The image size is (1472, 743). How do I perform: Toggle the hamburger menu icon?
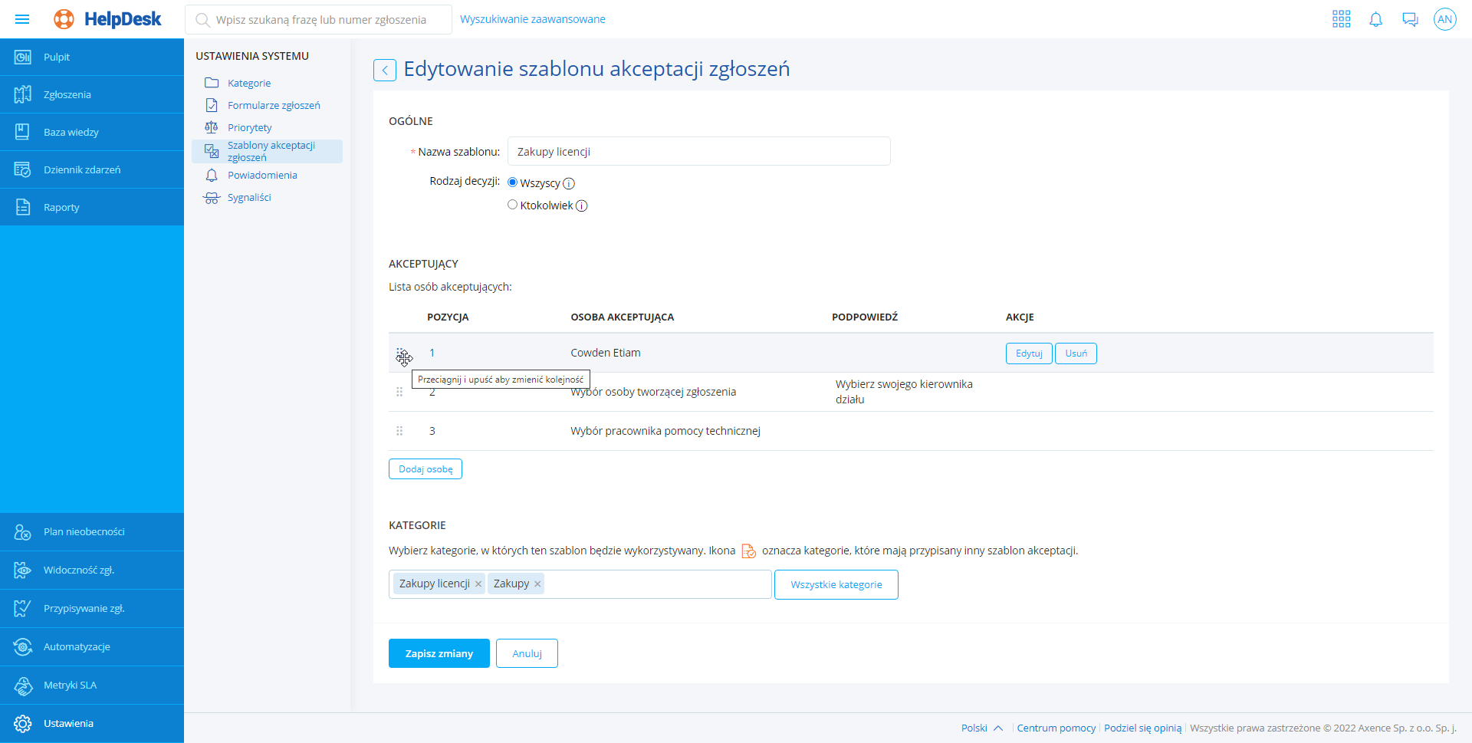22,19
